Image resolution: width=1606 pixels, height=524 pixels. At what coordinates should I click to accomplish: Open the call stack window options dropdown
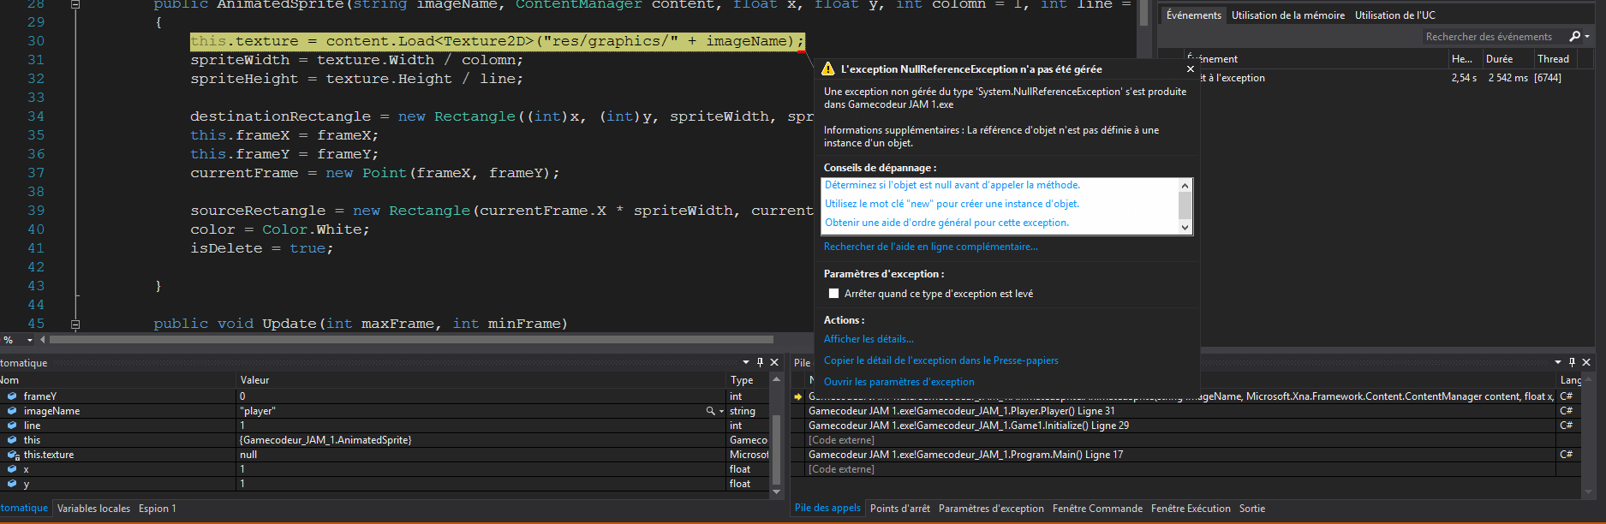[x=1558, y=362]
